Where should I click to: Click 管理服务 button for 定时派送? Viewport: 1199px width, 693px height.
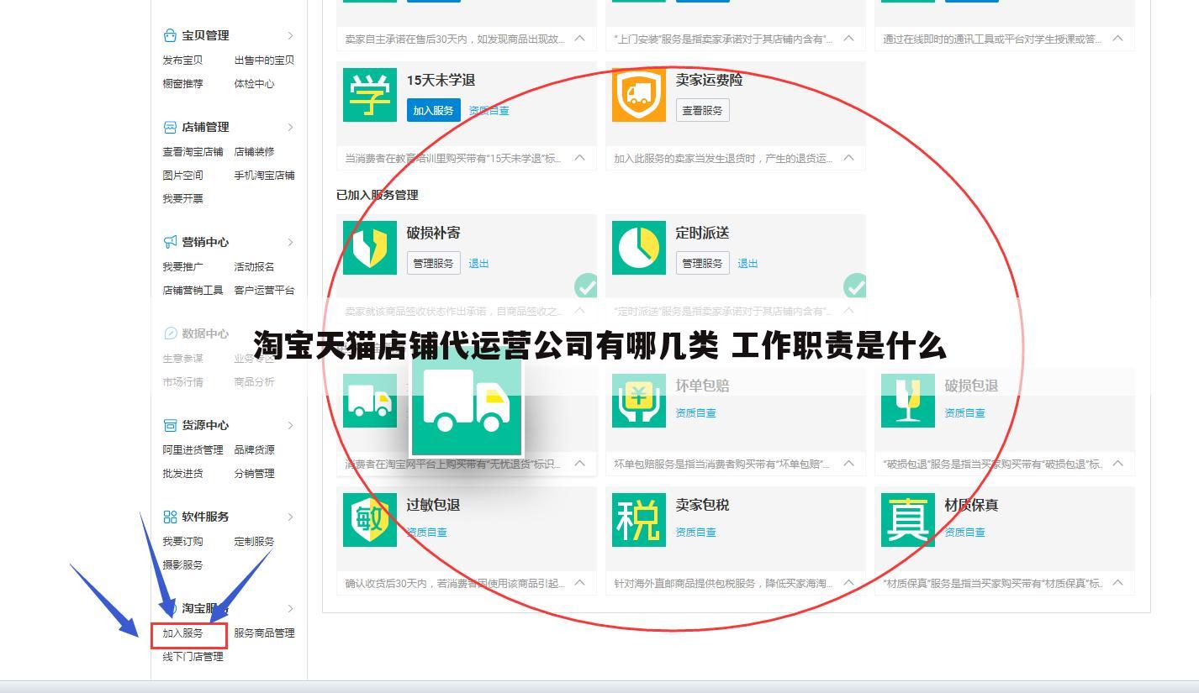click(x=702, y=263)
